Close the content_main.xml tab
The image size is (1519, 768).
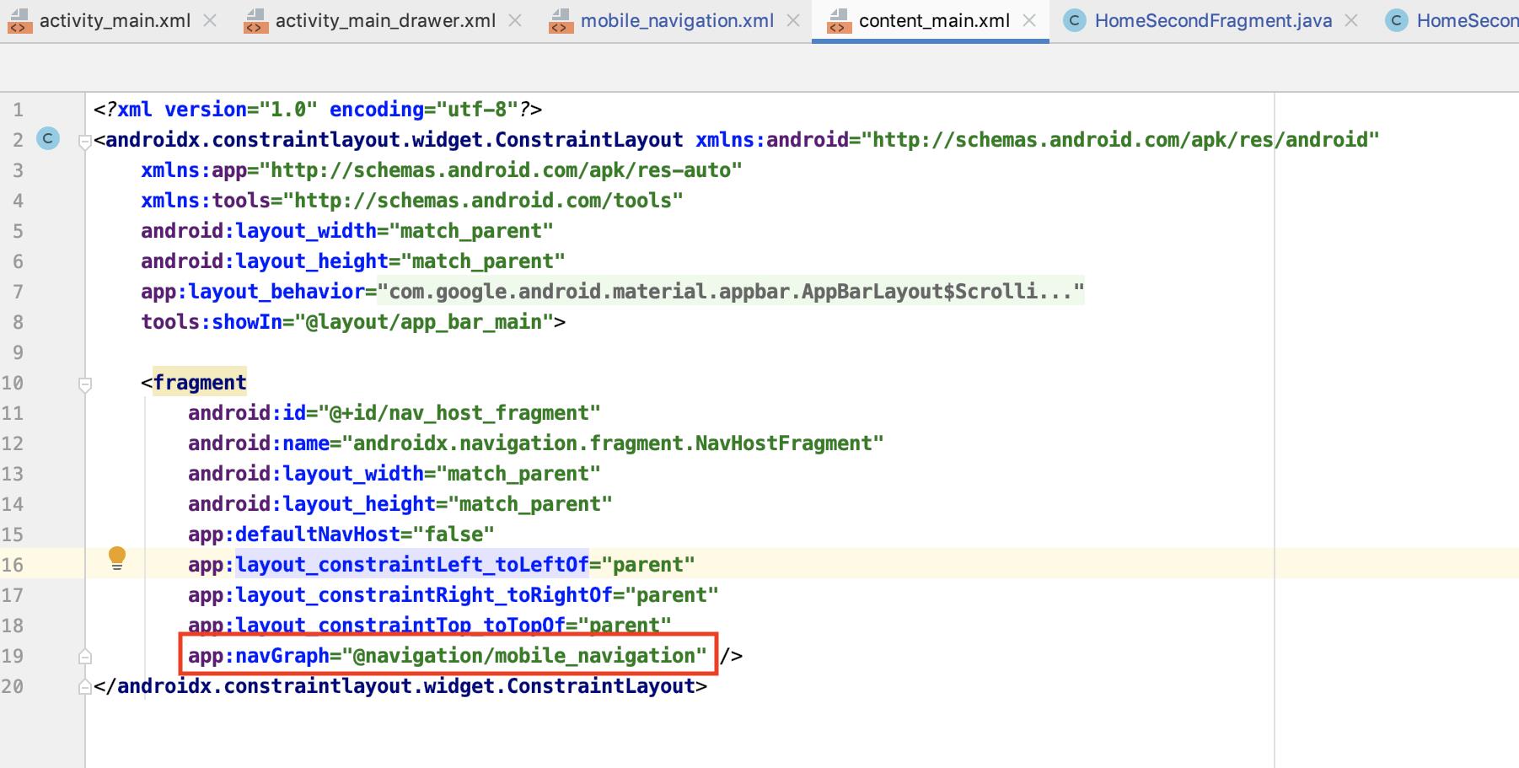tap(1029, 21)
